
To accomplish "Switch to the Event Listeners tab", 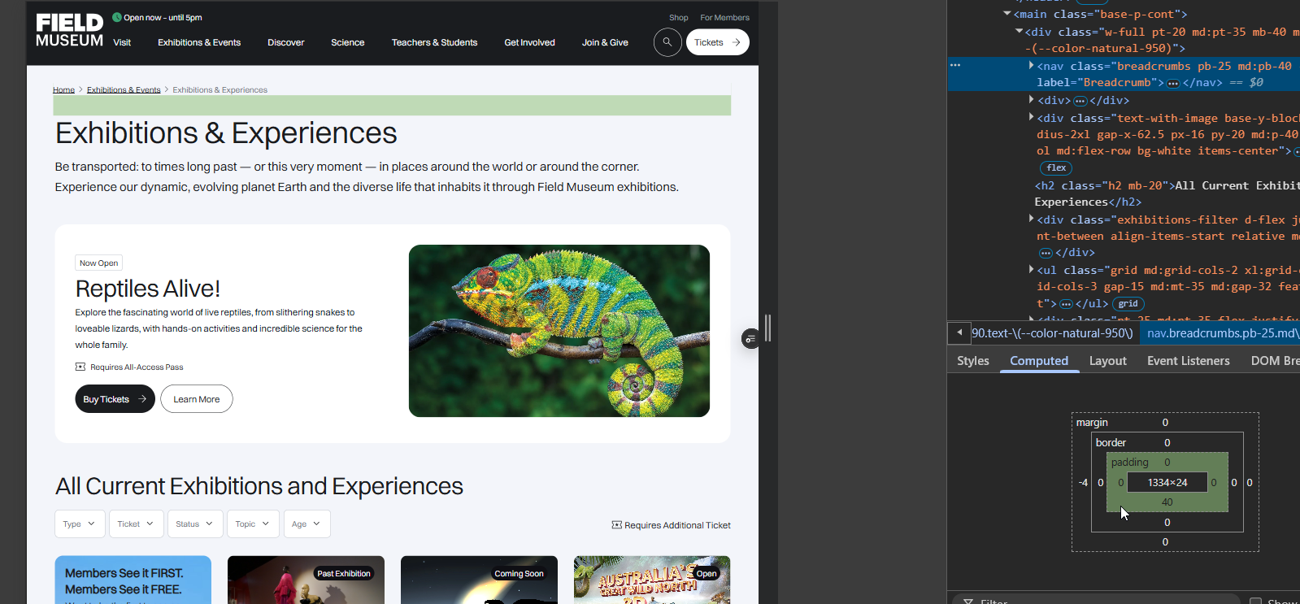I will [x=1189, y=361].
